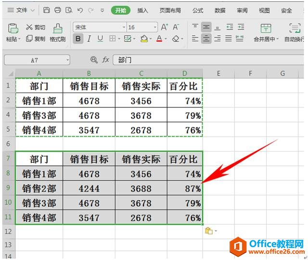
Task: Toggle Italic formatting
Action: pyautogui.click(x=89, y=38)
